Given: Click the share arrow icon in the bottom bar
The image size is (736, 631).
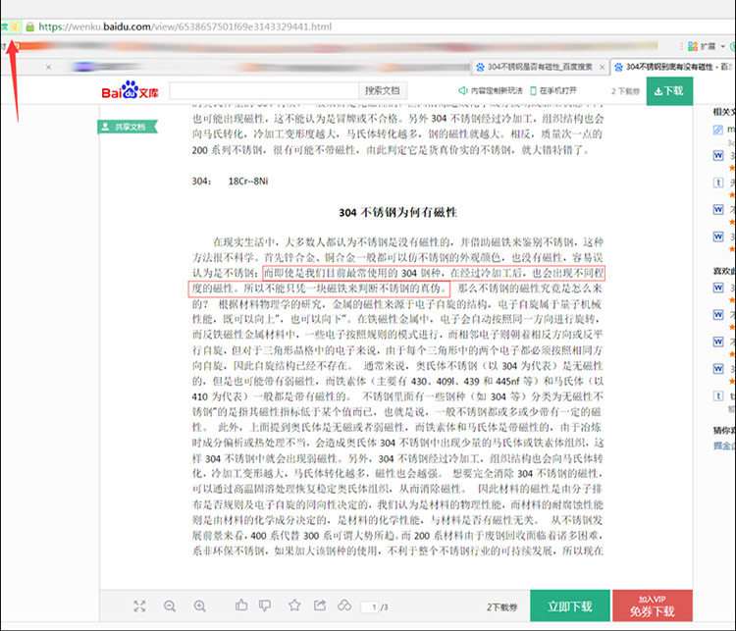Looking at the screenshot, I should point(320,605).
